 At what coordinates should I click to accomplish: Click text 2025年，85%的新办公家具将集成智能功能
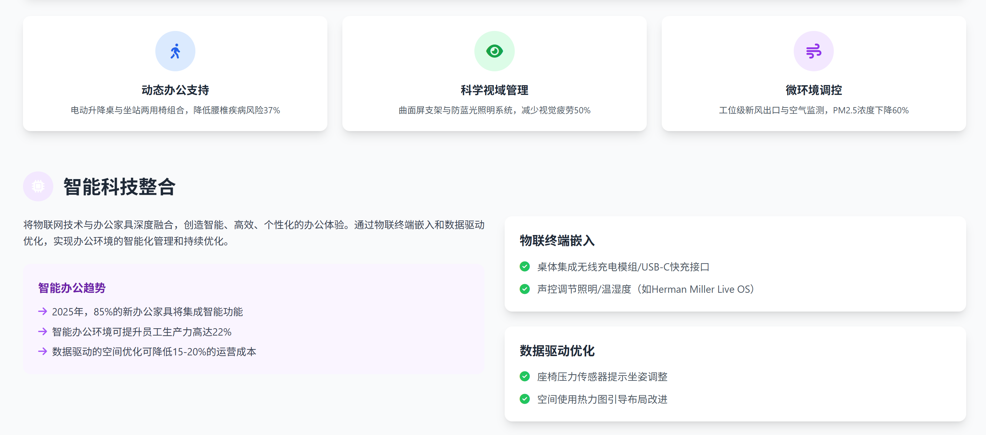point(147,312)
